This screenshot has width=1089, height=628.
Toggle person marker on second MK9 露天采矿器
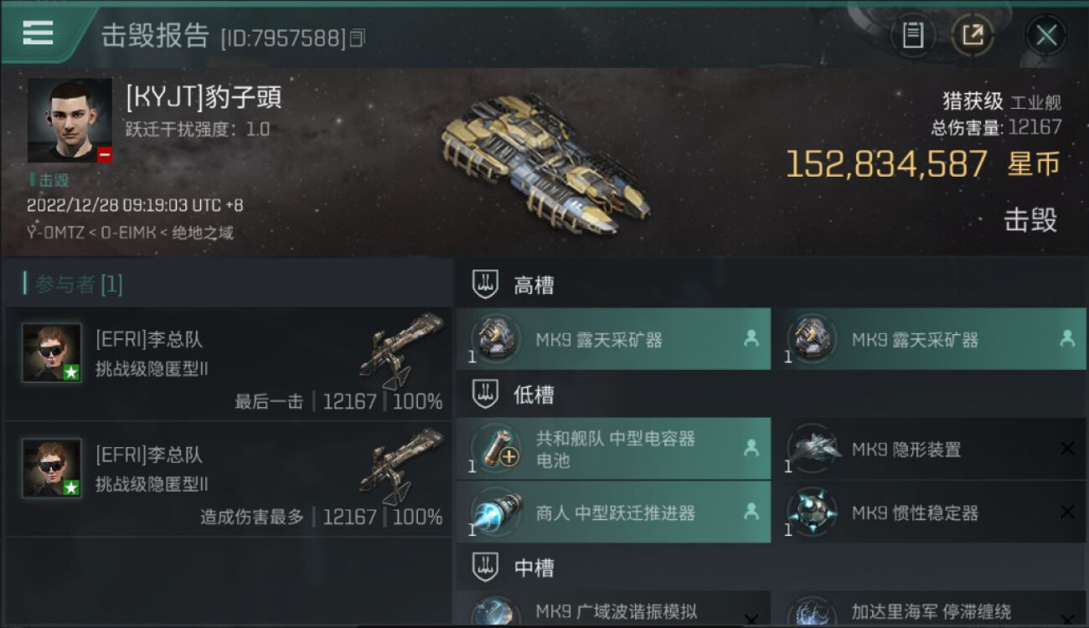[1067, 338]
